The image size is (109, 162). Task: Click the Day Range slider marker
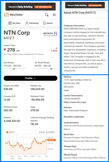point(14,69)
